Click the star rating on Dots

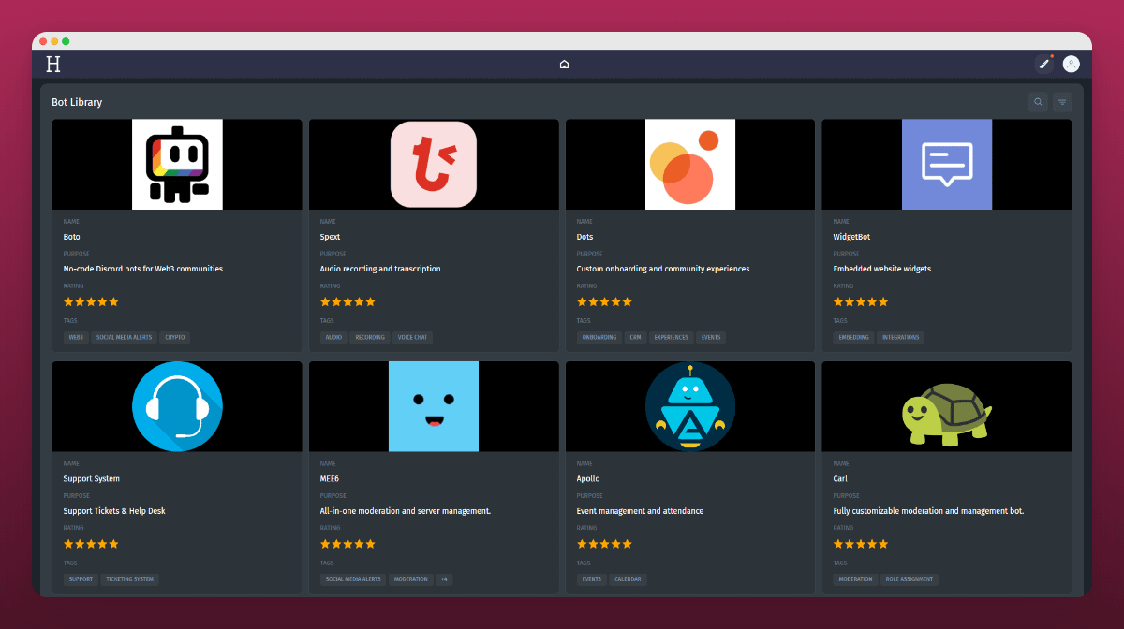tap(604, 302)
